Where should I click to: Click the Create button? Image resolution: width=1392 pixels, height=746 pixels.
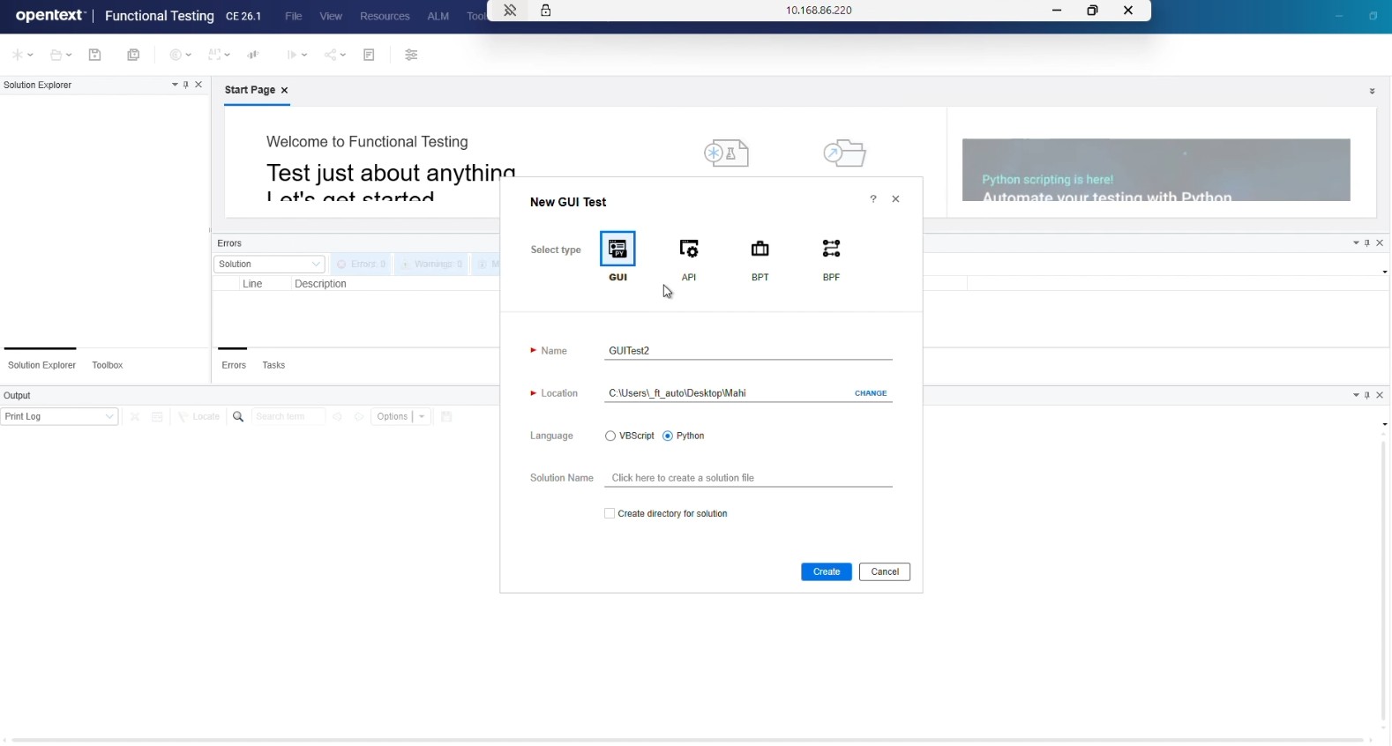826,572
